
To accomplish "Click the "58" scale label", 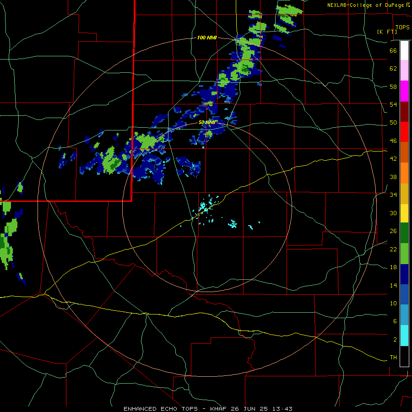I will pyautogui.click(x=393, y=87).
